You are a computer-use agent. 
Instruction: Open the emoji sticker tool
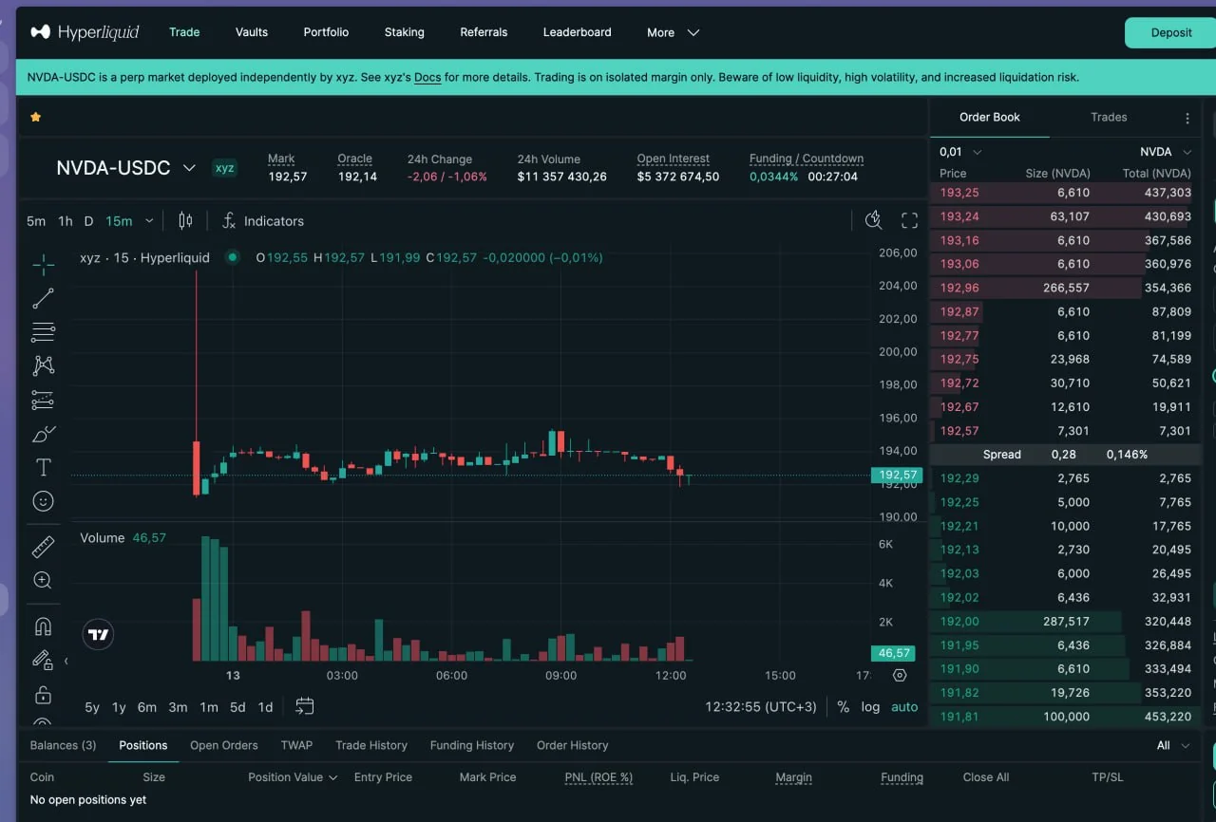tap(43, 501)
